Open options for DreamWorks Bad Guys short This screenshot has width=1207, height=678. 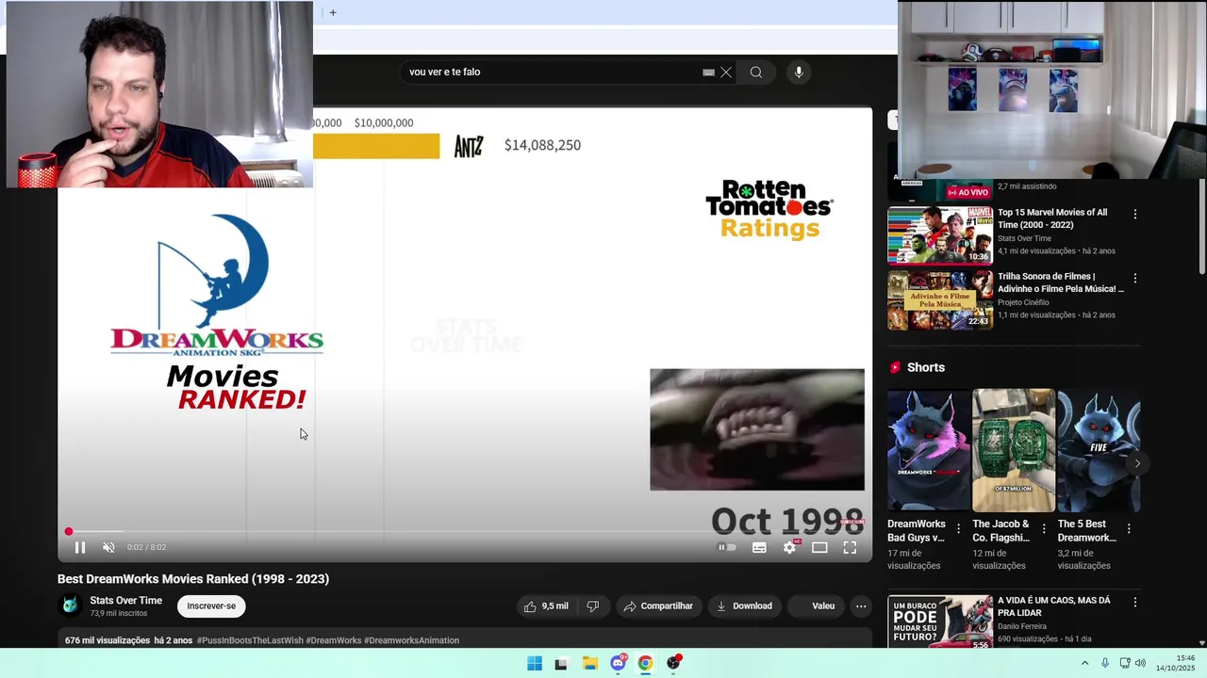(x=959, y=529)
